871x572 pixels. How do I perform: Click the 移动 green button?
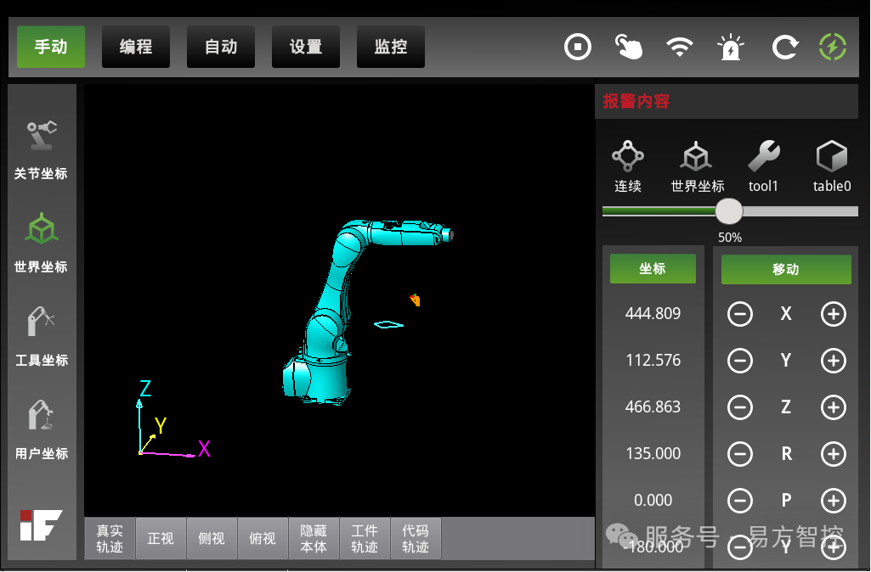[786, 270]
